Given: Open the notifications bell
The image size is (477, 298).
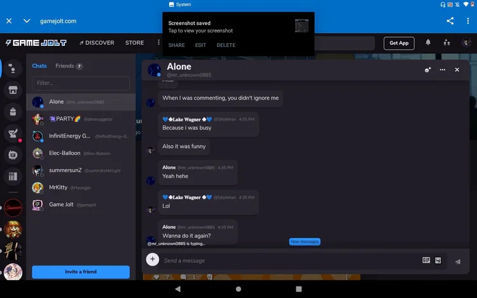Looking at the screenshot, I should (x=428, y=43).
